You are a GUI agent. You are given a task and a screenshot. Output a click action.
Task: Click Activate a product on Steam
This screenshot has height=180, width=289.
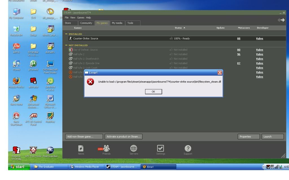tap(124, 136)
